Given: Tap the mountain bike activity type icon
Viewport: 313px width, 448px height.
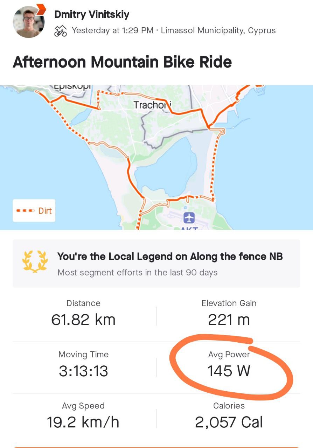Looking at the screenshot, I should click(x=61, y=31).
